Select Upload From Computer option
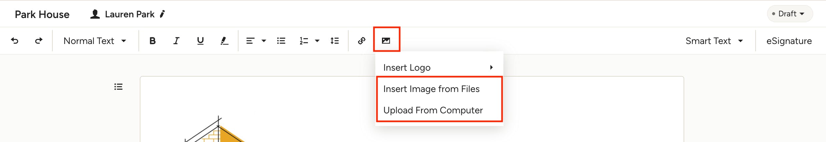 pyautogui.click(x=433, y=110)
